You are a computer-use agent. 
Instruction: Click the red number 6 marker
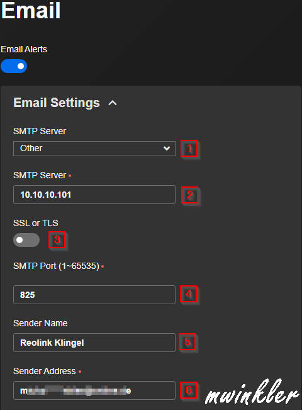[188, 390]
